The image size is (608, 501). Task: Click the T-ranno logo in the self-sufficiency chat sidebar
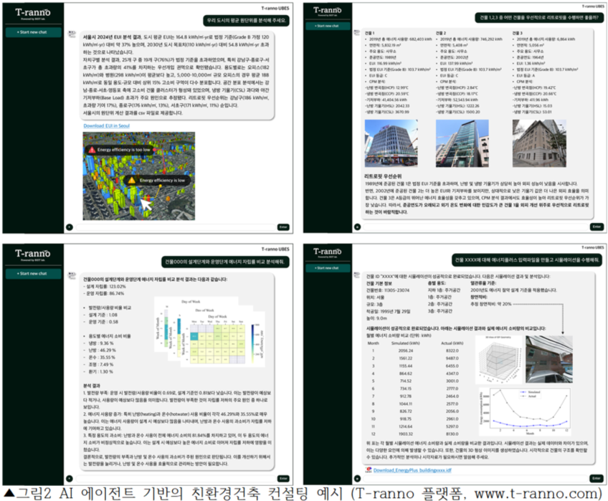[x=33, y=254]
